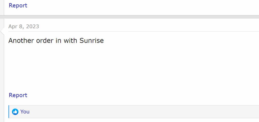The image size is (259, 122).
Task: Click the post text "Another order in with Sunrise"
Action: pyautogui.click(x=56, y=41)
